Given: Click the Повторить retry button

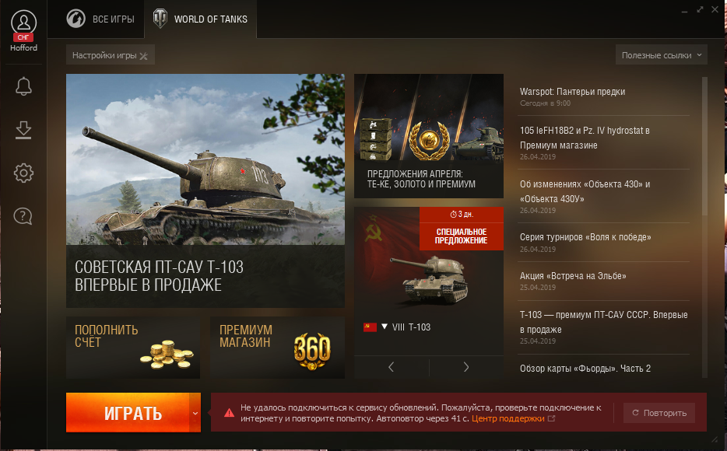Looking at the screenshot, I should (659, 413).
